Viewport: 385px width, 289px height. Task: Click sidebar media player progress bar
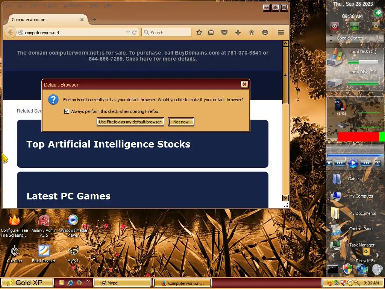(355, 155)
